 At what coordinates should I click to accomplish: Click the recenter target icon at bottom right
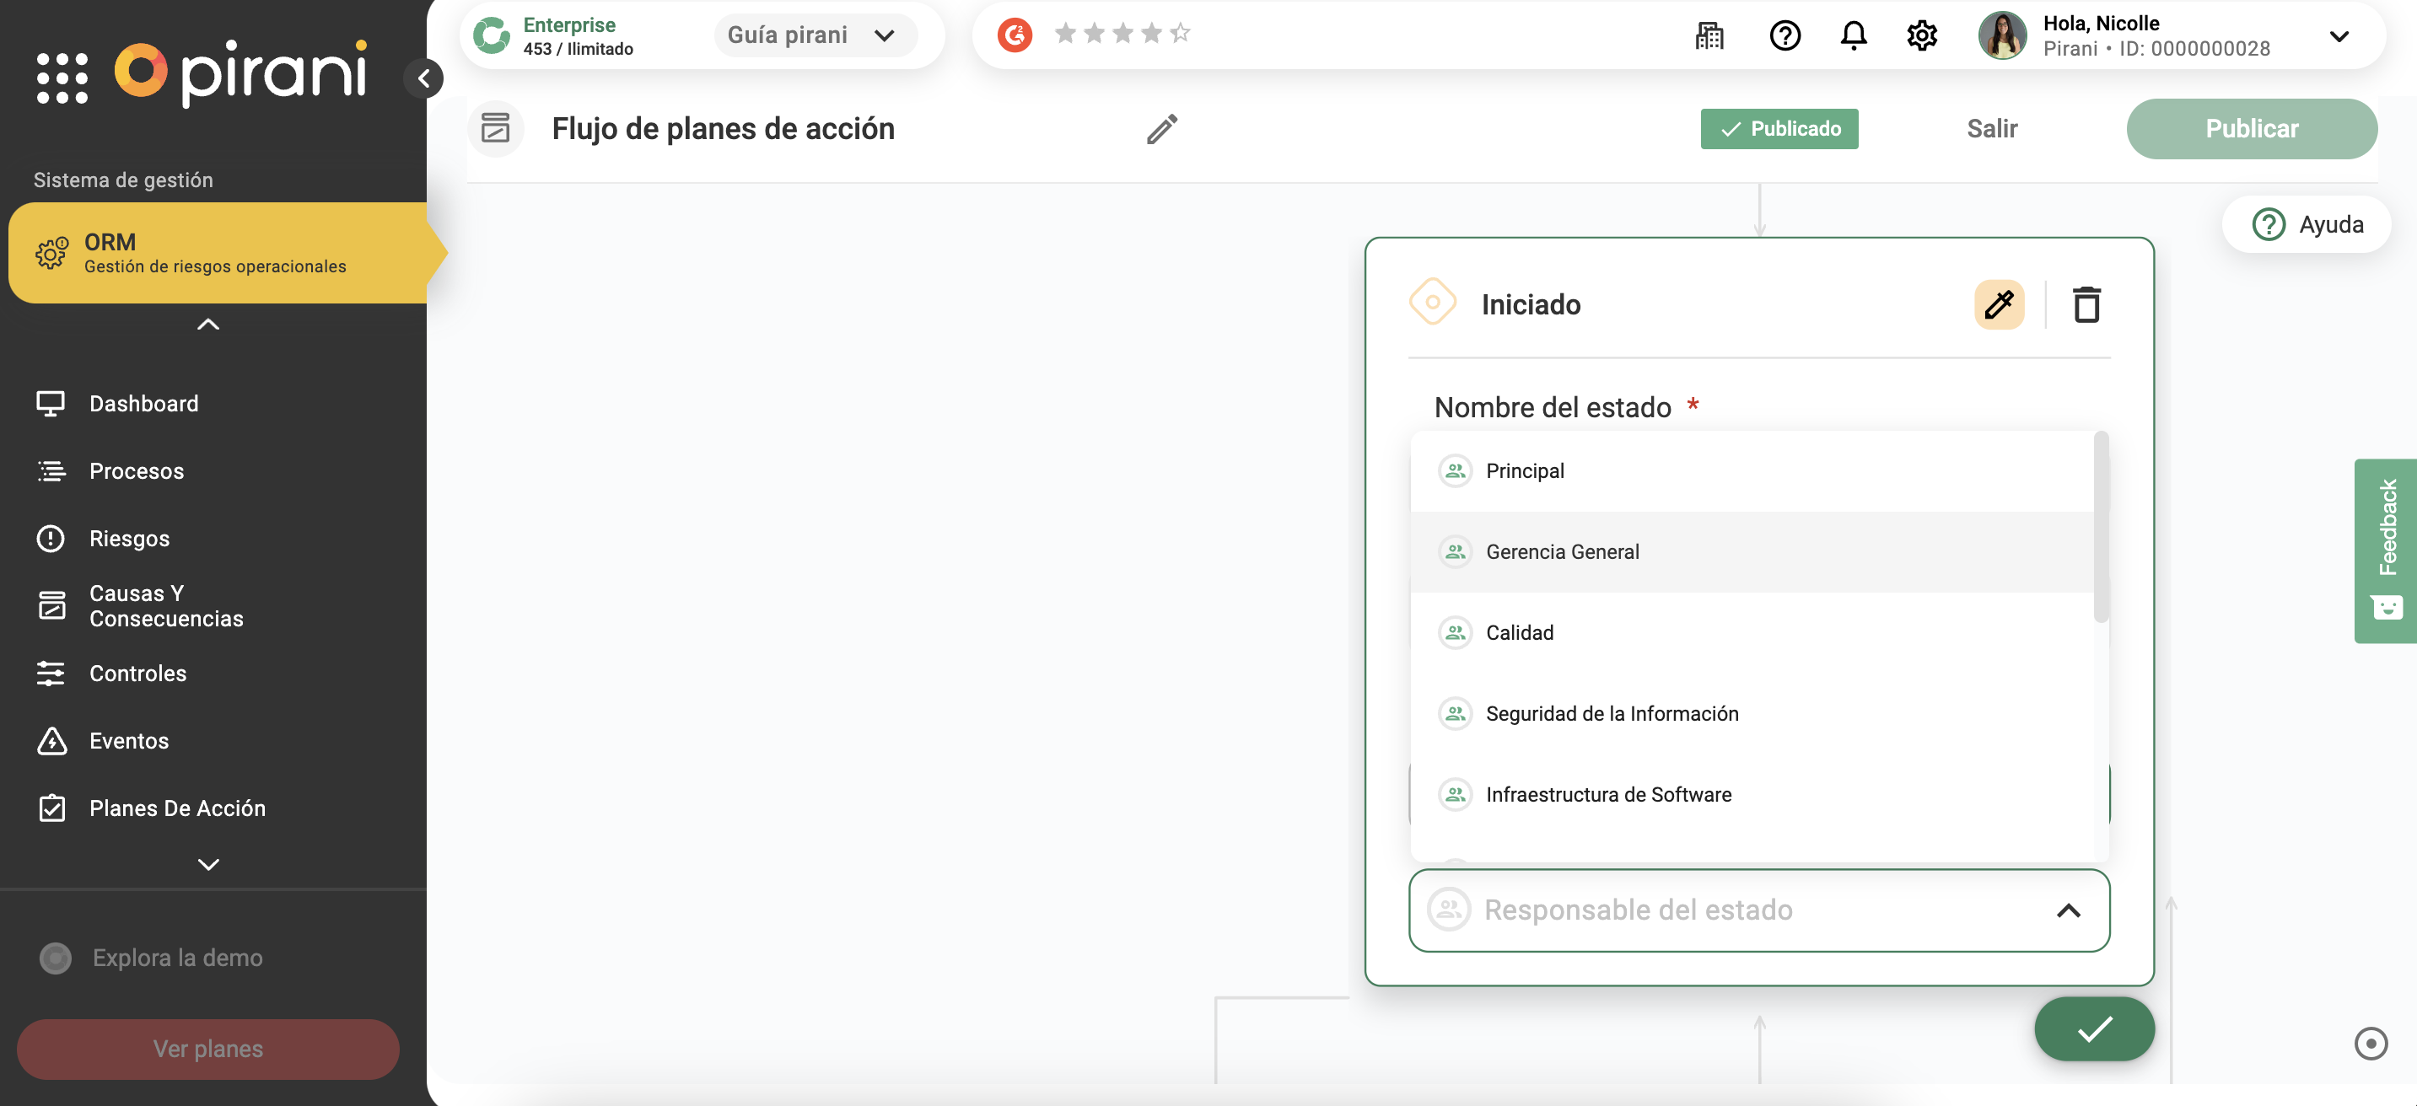tap(2370, 1043)
